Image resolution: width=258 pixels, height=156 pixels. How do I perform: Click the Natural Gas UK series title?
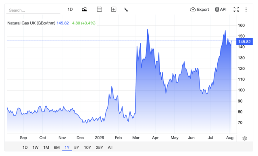point(31,23)
